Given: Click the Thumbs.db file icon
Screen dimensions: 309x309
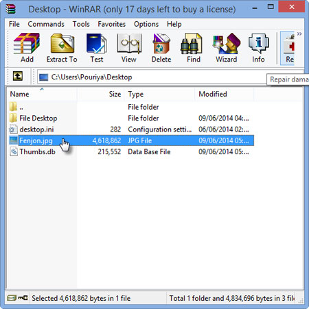Looking at the screenshot, I should click(14, 151).
